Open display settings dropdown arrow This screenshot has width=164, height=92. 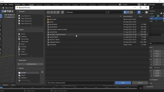click(135, 12)
